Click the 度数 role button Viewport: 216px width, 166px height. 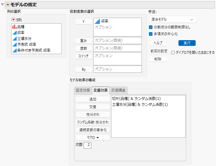click(84, 48)
